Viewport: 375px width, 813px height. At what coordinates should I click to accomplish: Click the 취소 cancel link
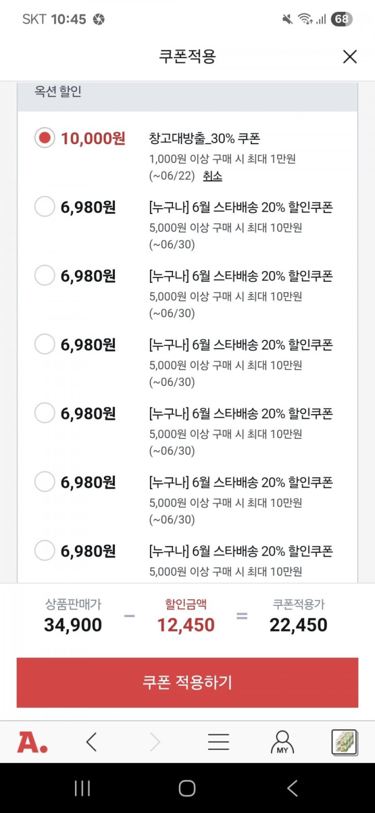coord(212,176)
